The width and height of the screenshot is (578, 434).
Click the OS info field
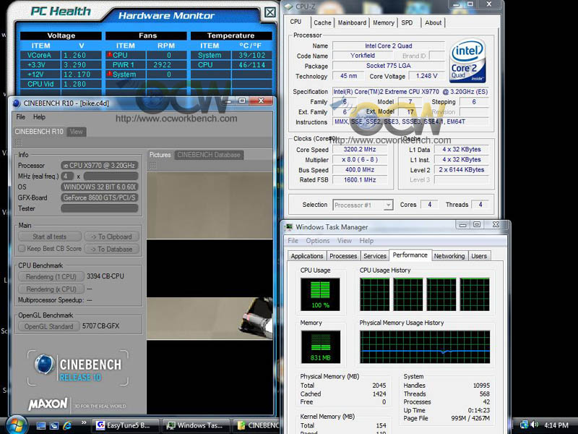(x=100, y=187)
